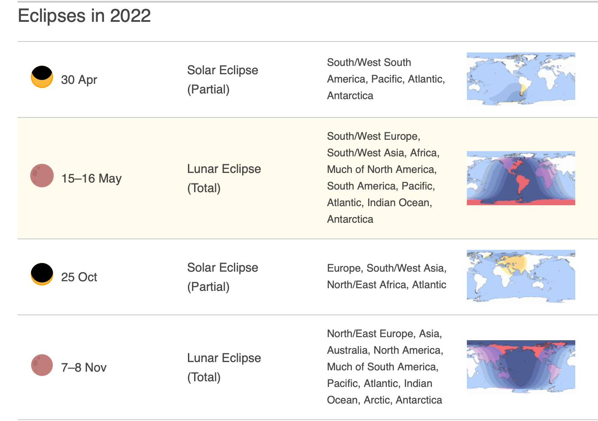Viewport: 598px width, 421px height.
Task: Click the 25 Oct solar eclipse icon
Action: click(42, 274)
